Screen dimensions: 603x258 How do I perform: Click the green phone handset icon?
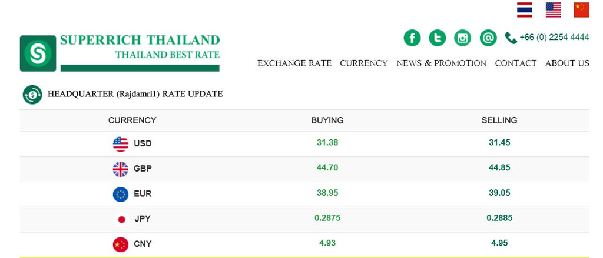coord(511,38)
